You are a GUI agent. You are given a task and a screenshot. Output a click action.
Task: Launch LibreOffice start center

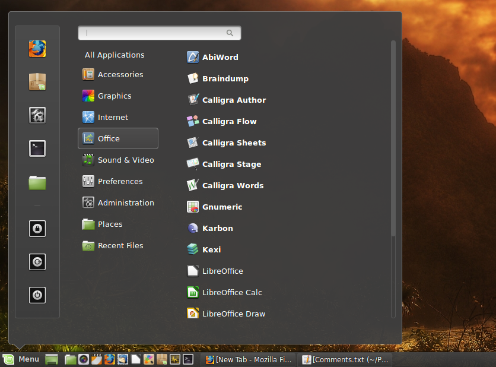tap(215, 271)
